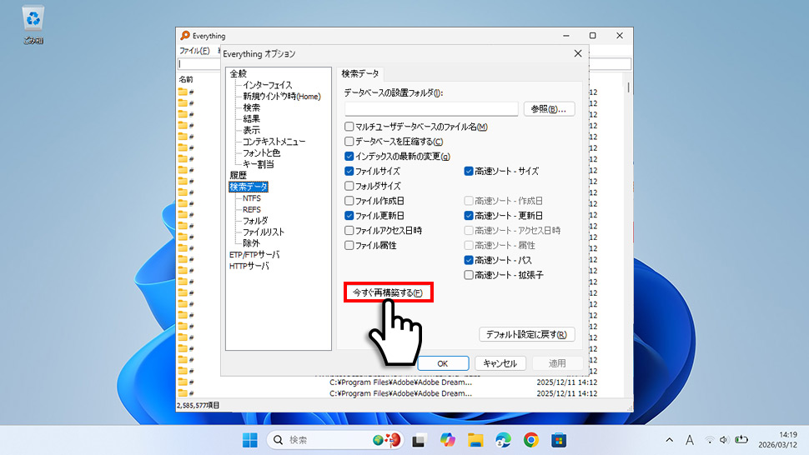Image resolution: width=809 pixels, height=455 pixels.
Task: Open the network status tray icon
Action: coord(710,440)
